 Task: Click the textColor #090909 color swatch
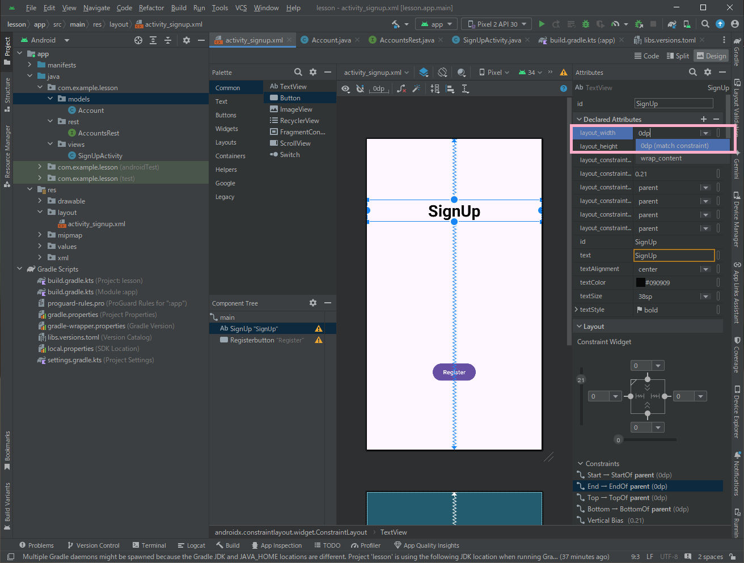(x=640, y=282)
